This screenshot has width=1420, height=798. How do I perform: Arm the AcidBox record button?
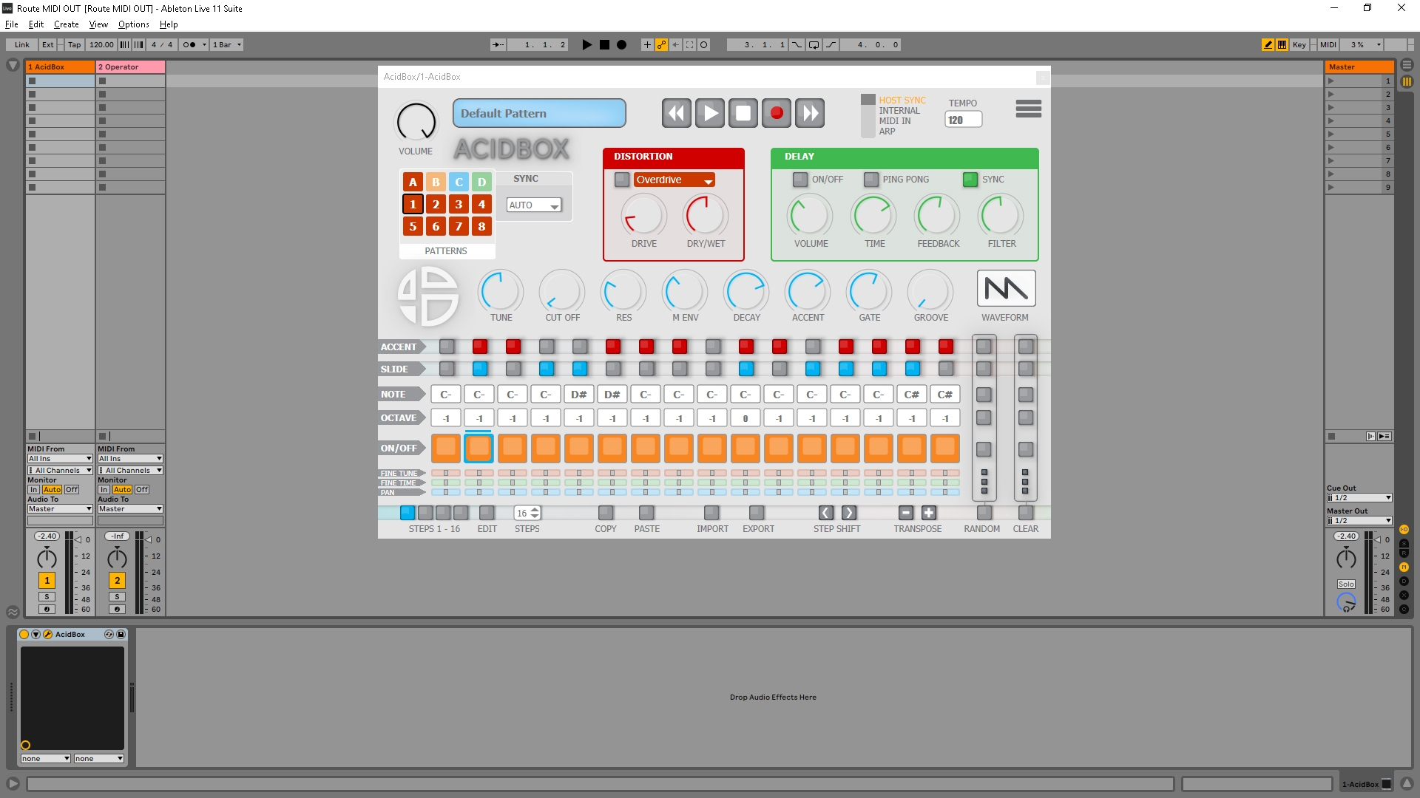click(x=777, y=113)
